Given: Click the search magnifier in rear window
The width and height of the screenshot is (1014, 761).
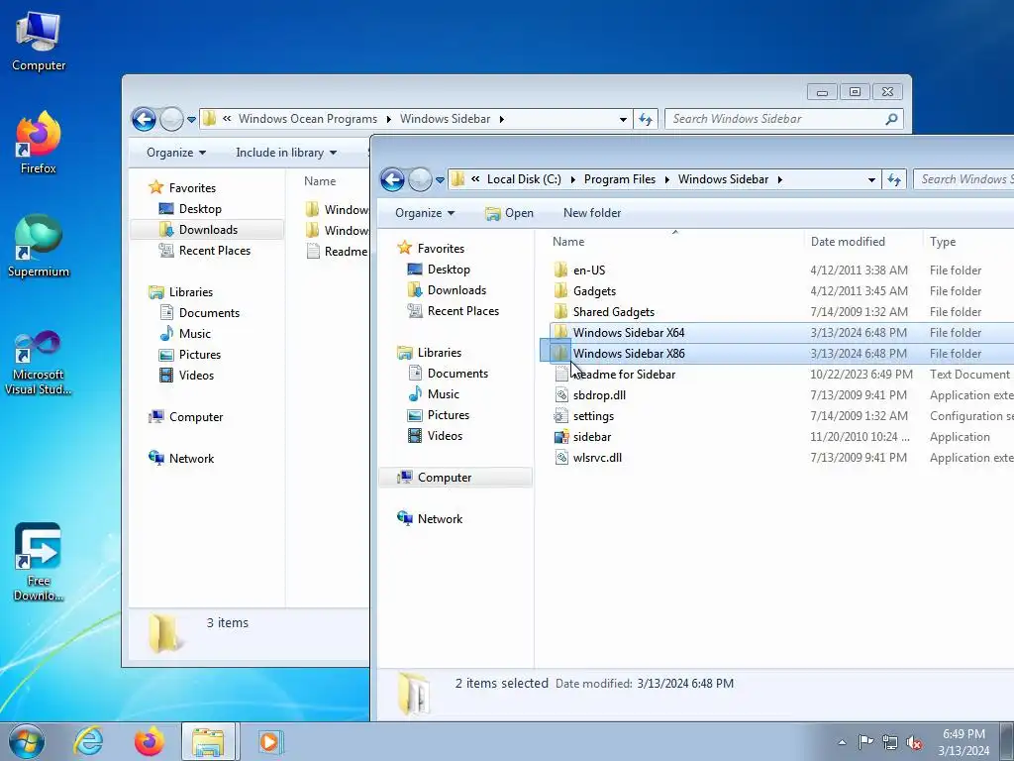Looking at the screenshot, I should [891, 119].
